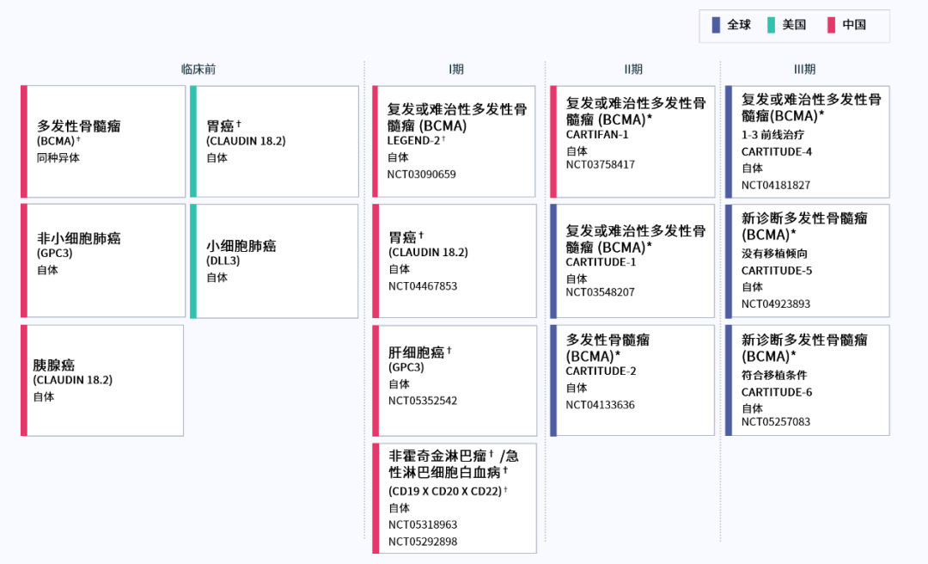Click the NCT05352542 trial number
Viewport: 928px width, 564px height.
click(x=422, y=401)
